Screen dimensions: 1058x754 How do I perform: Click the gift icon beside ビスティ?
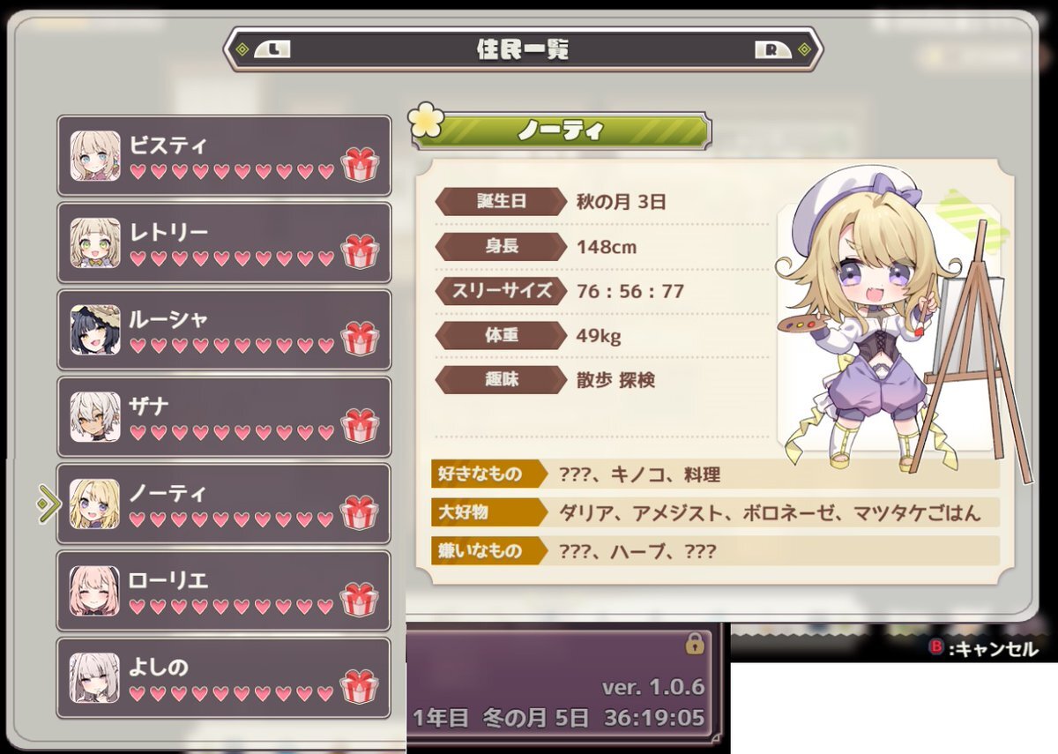[360, 164]
